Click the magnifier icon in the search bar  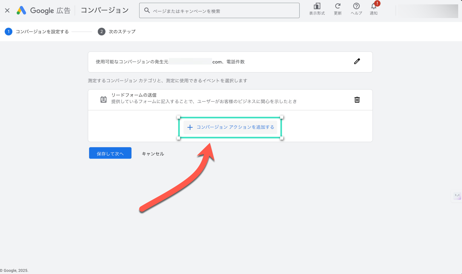pyautogui.click(x=147, y=11)
